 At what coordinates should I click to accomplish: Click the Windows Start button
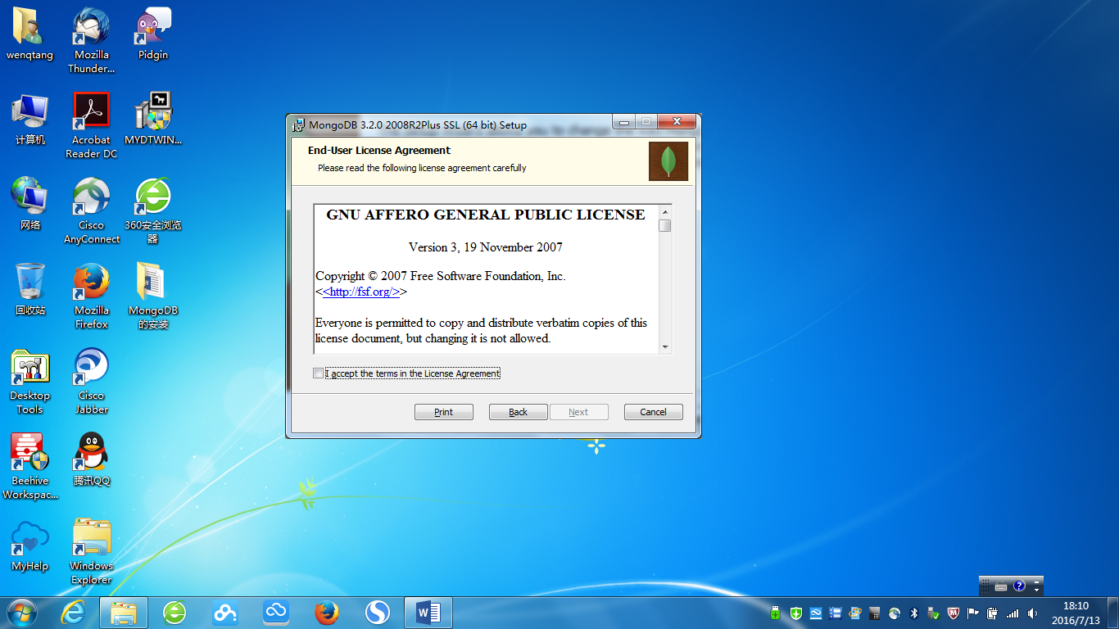coord(21,613)
